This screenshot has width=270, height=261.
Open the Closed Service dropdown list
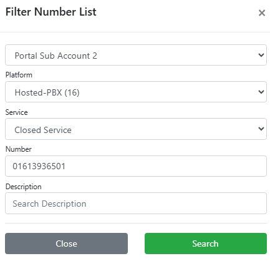coord(136,129)
